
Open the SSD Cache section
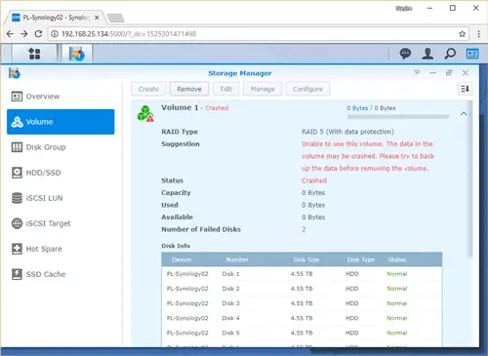coord(61,274)
